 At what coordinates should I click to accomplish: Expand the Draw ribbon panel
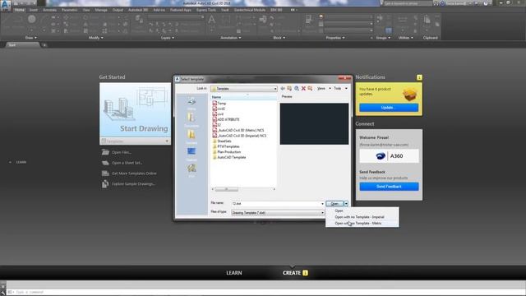[x=31, y=38]
